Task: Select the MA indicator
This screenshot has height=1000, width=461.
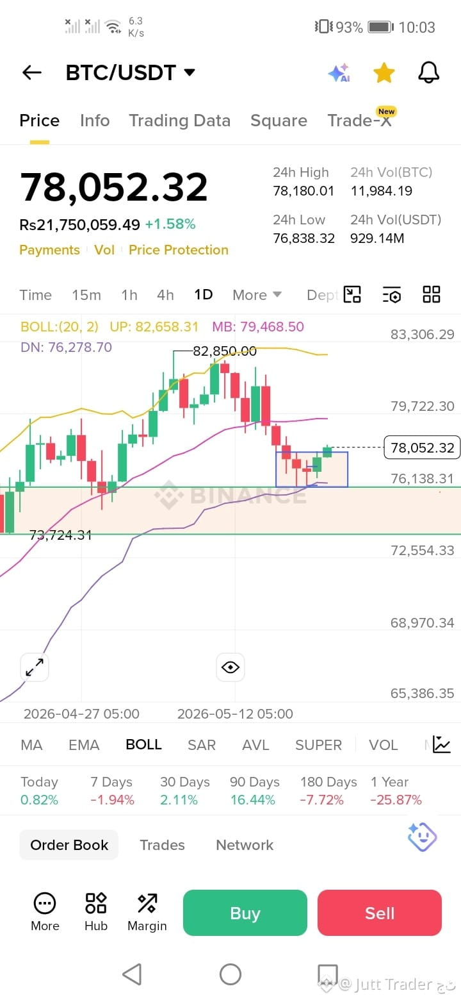Action: pos(31,745)
